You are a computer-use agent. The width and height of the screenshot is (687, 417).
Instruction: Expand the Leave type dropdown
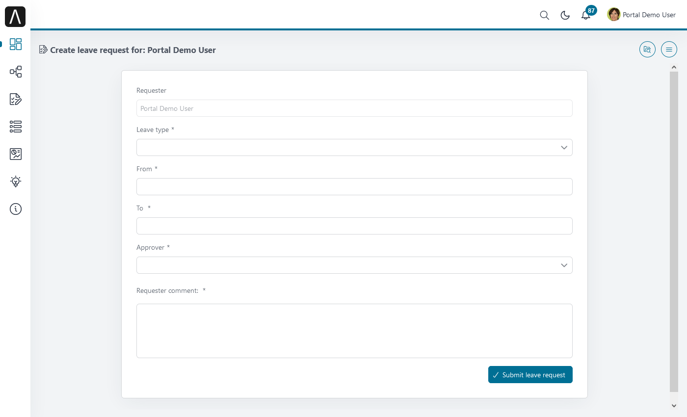(354, 147)
